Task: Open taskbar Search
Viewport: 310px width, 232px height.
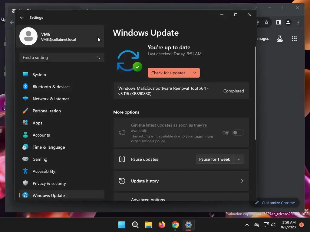Action: pos(135,225)
